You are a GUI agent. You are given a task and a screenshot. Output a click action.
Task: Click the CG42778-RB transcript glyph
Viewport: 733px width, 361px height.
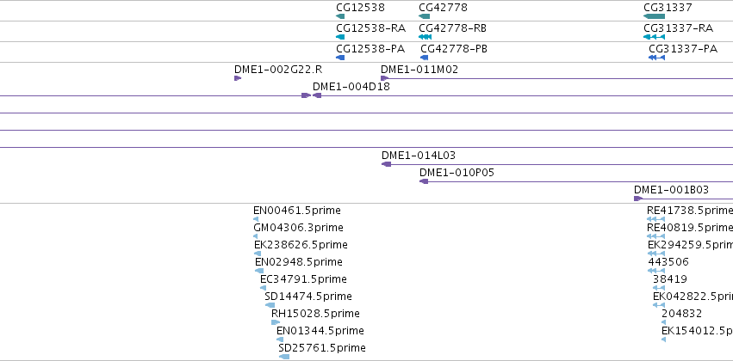pos(425,37)
